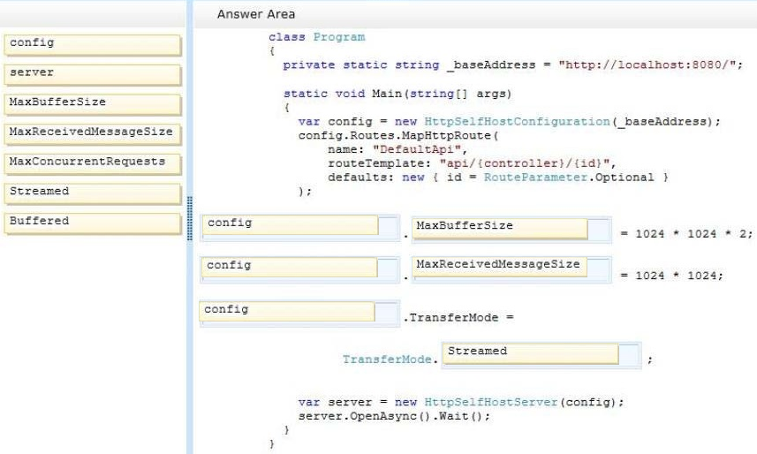
Task: Click the .TransferMode = label
Action: [x=458, y=318]
